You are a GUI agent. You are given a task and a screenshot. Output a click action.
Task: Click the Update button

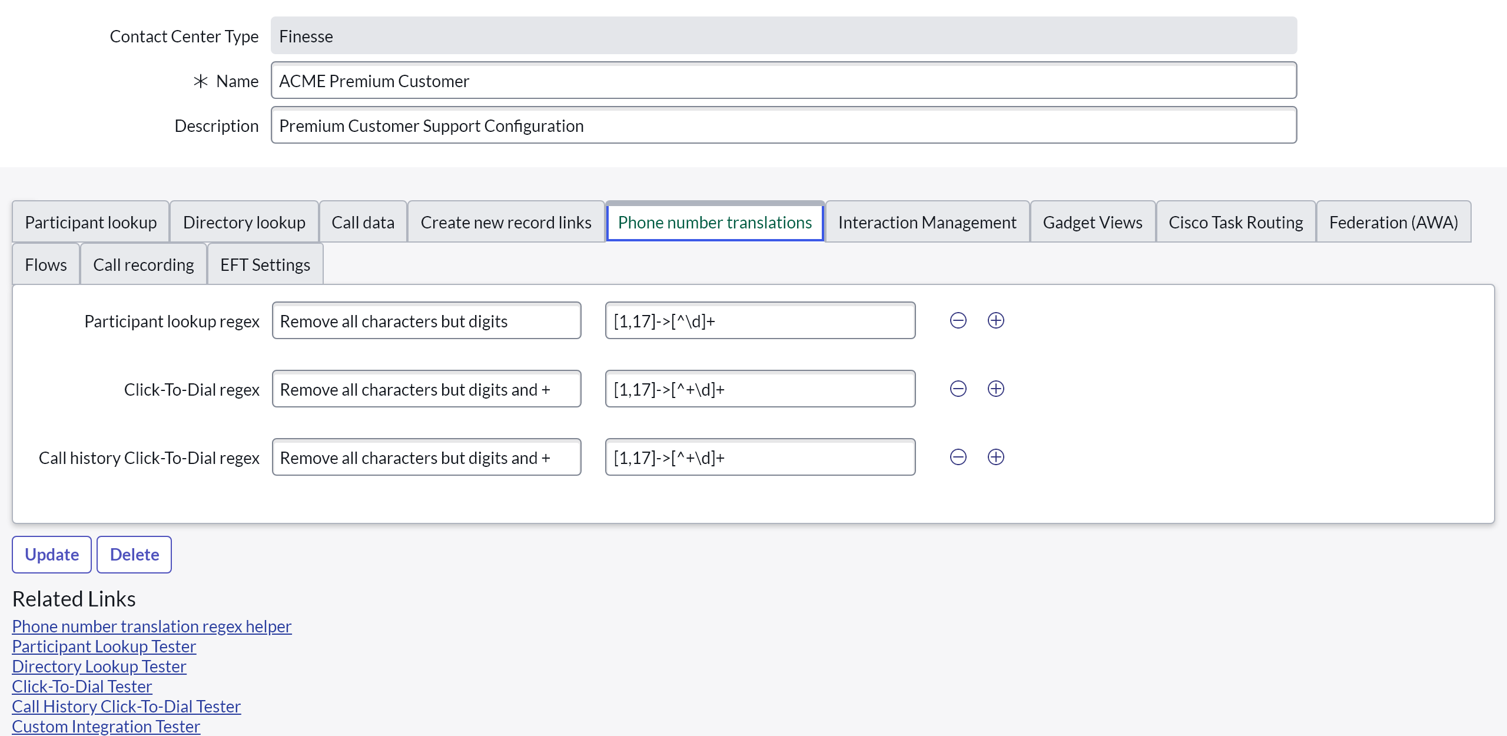pyautogui.click(x=52, y=554)
